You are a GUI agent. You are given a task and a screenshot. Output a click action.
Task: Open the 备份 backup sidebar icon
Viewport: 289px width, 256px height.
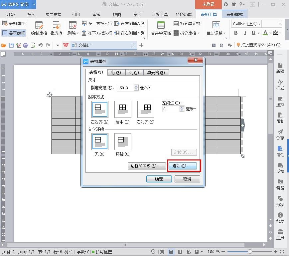tap(280, 184)
